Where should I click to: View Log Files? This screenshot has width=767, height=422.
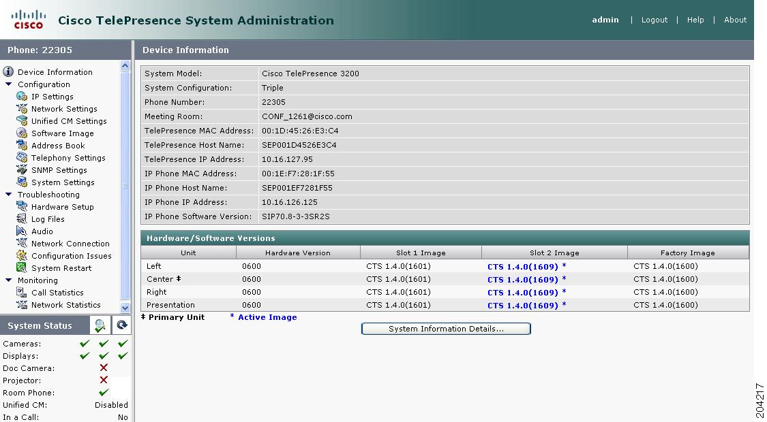coord(48,218)
